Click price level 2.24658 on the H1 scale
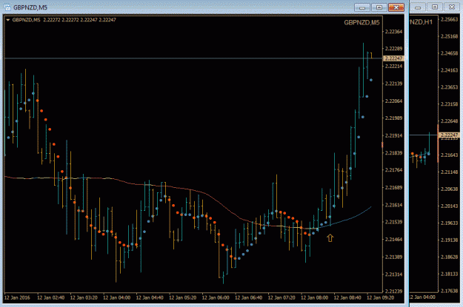The image size is (463, 307). [449, 53]
